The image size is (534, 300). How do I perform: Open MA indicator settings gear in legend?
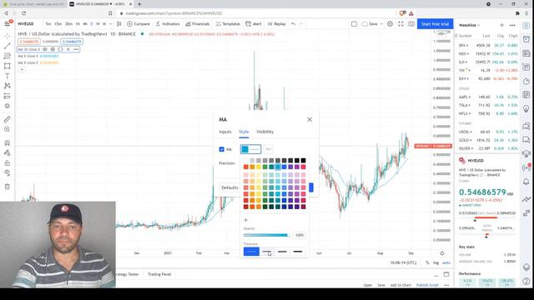click(x=53, y=49)
